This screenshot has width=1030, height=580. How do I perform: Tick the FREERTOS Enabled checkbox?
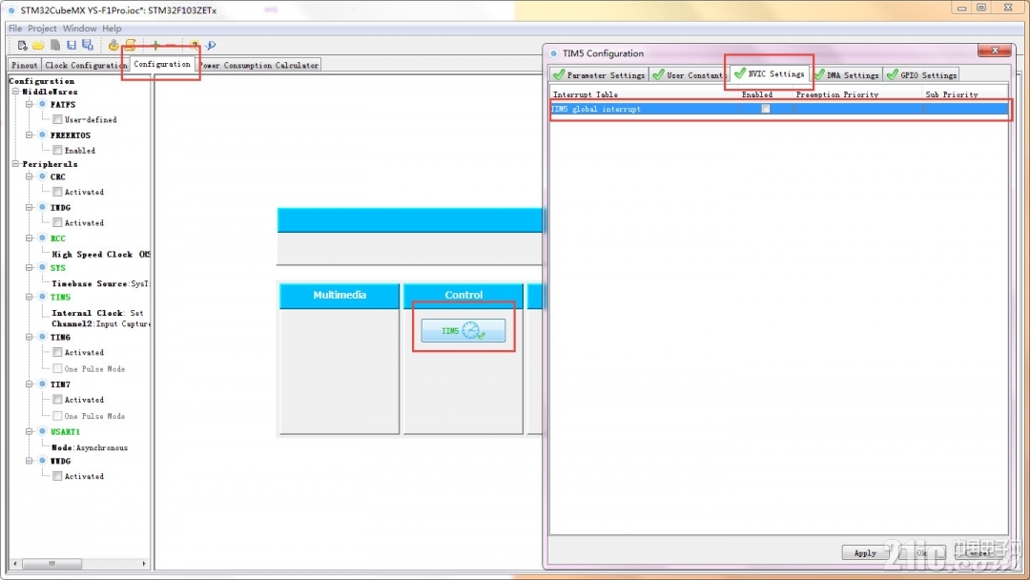click(58, 151)
